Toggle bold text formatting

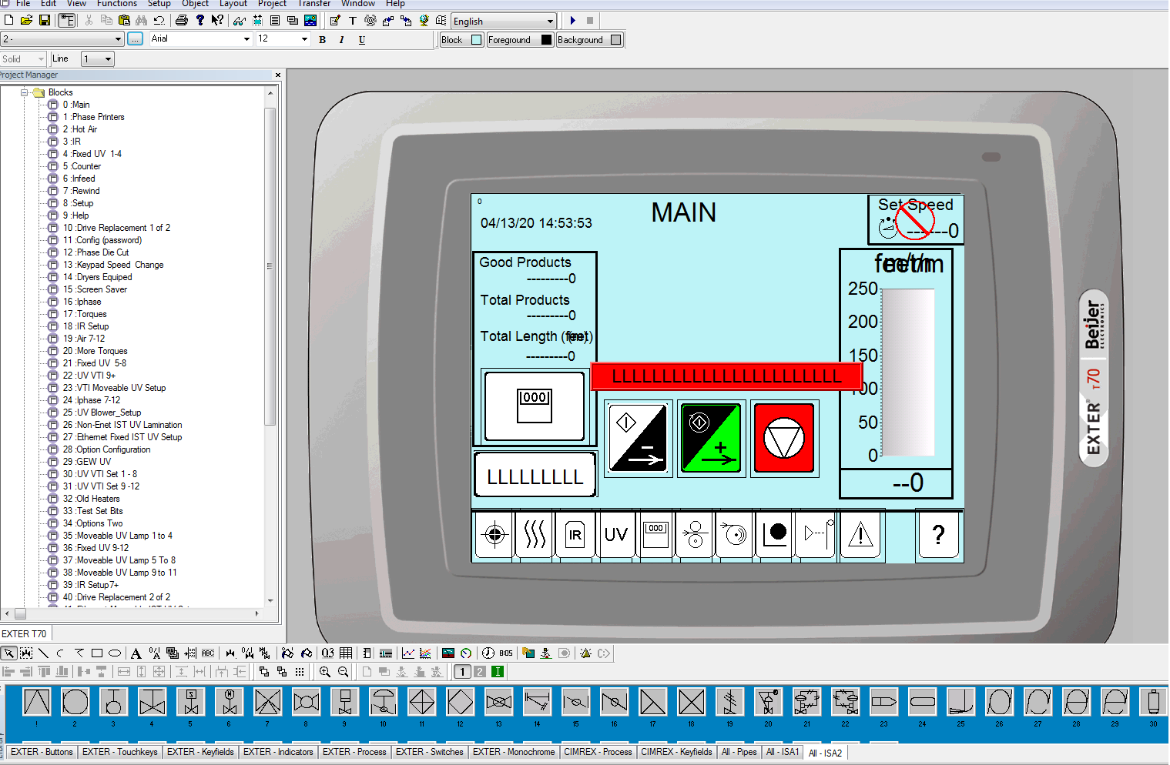(322, 40)
